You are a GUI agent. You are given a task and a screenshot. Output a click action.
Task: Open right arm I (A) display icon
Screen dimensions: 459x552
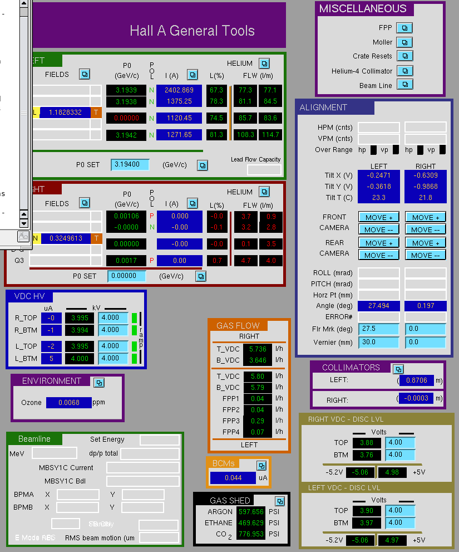(x=193, y=203)
